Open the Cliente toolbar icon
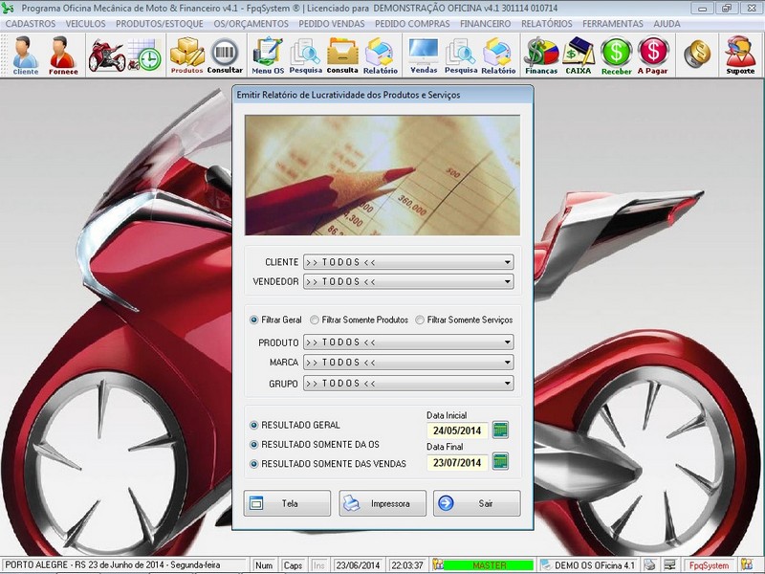 tap(26, 55)
